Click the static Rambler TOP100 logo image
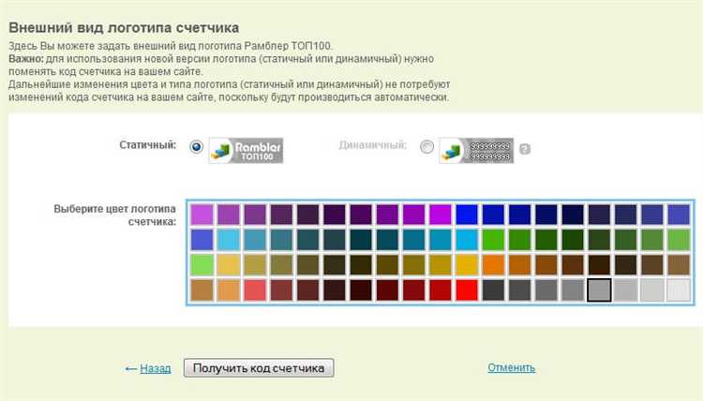This screenshot has width=703, height=401. point(246,149)
